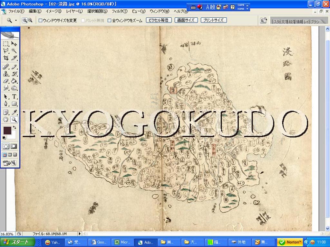
Task: Select the Hand tool
Action: (x=6, y=120)
